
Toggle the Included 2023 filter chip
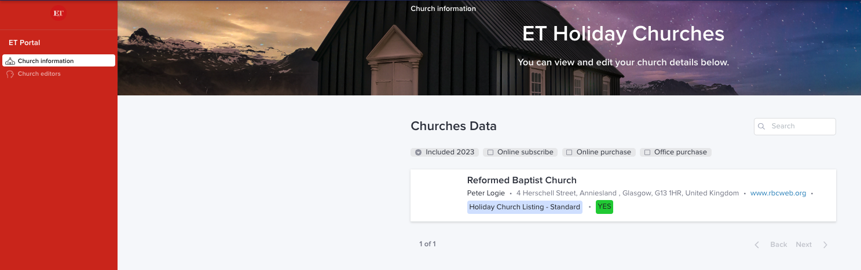pos(444,152)
